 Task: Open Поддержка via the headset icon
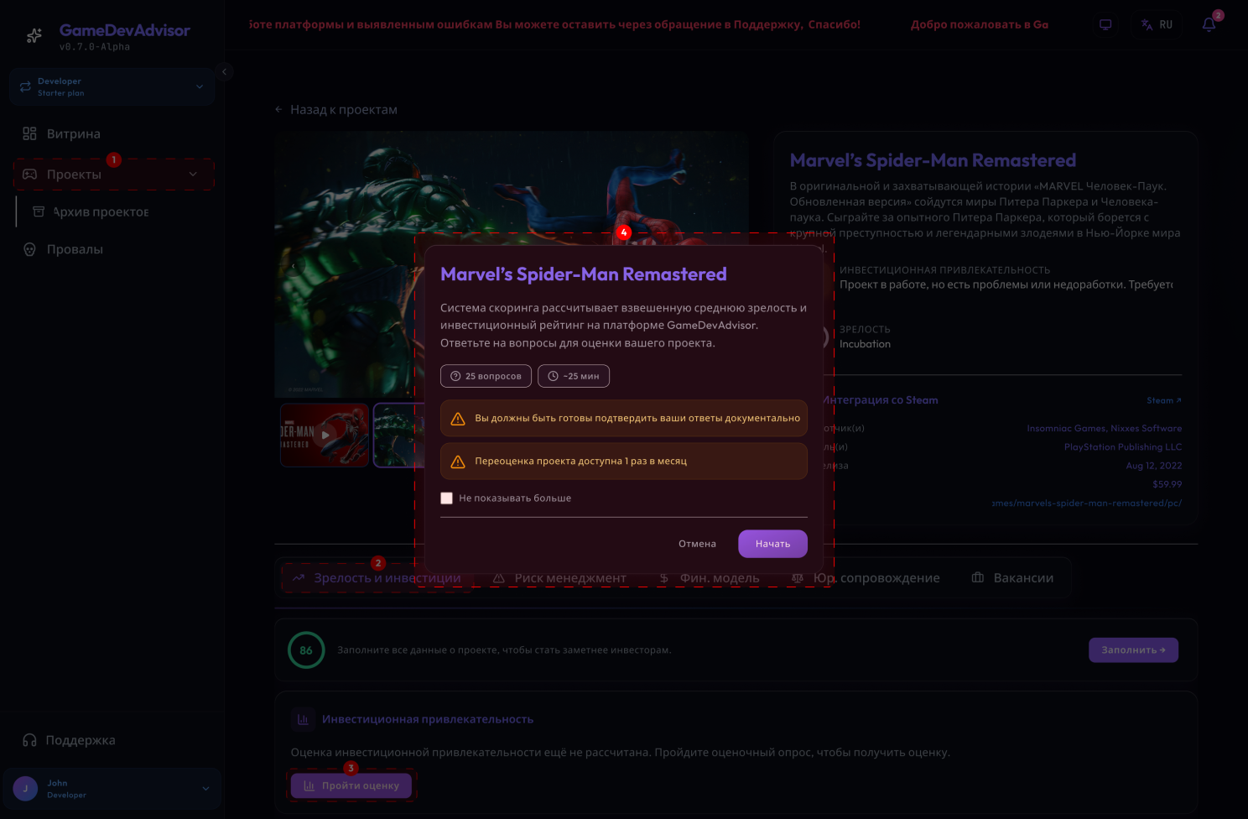[x=29, y=740]
